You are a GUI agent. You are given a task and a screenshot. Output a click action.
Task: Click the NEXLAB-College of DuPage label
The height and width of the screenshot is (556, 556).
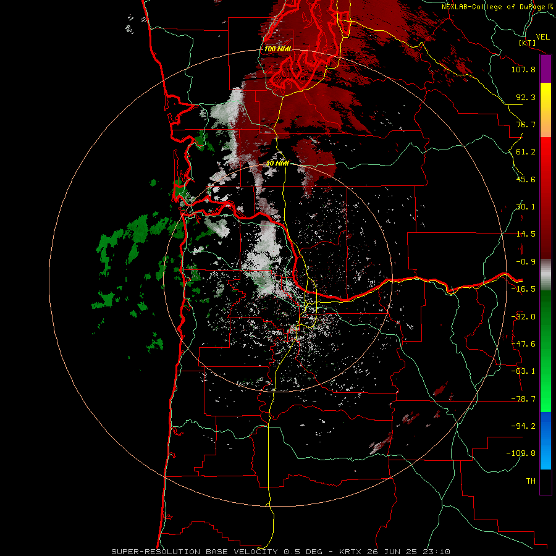click(494, 7)
